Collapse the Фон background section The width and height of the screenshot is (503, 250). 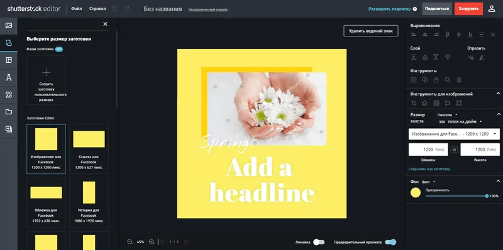click(x=498, y=181)
